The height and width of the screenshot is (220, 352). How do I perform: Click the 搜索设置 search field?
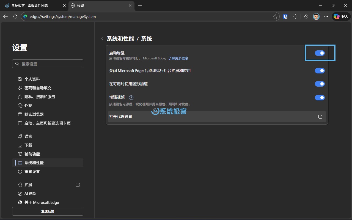point(48,64)
